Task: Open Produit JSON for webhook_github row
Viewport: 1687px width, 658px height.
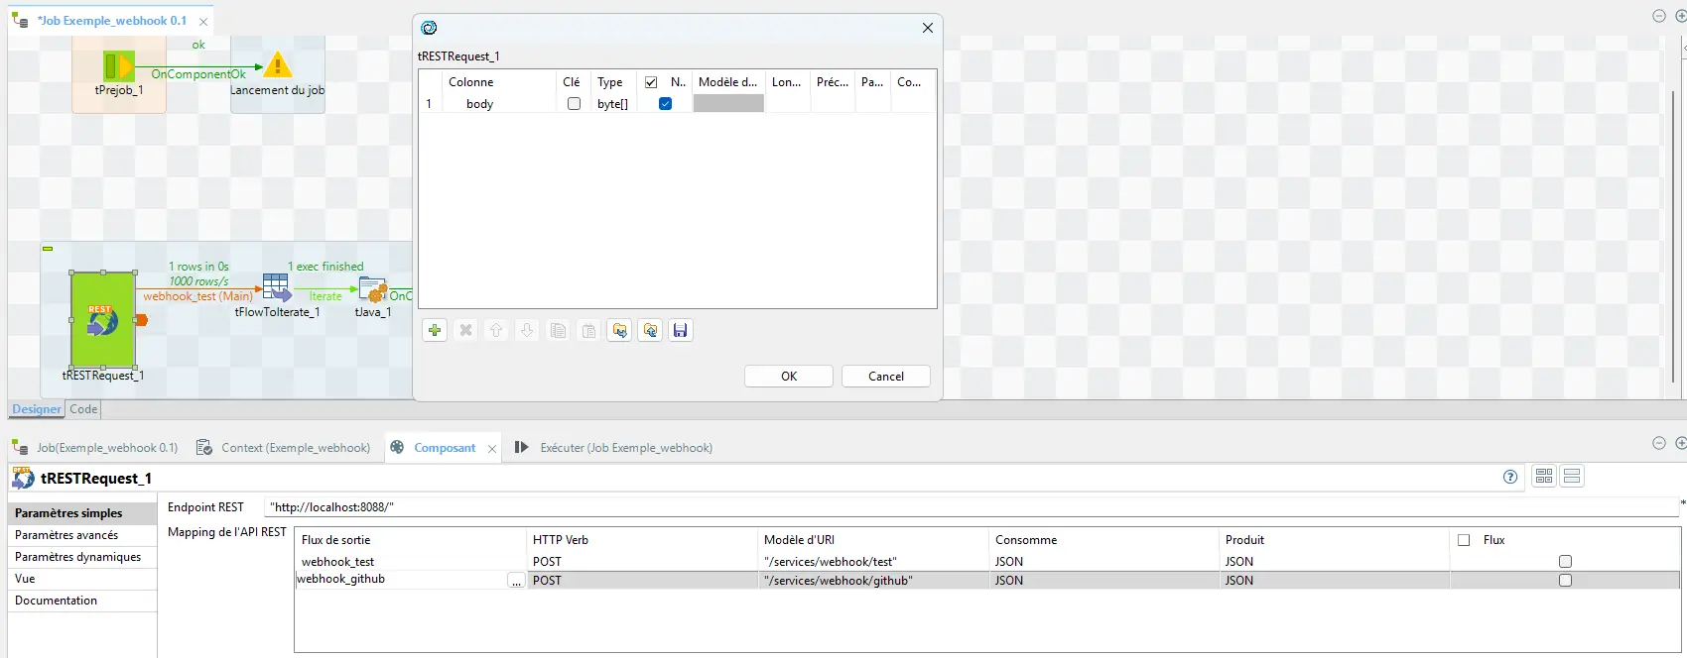Action: coord(1335,581)
